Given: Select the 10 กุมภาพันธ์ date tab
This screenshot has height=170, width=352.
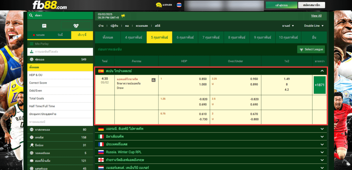Looking at the screenshot, I should tap(288, 37).
